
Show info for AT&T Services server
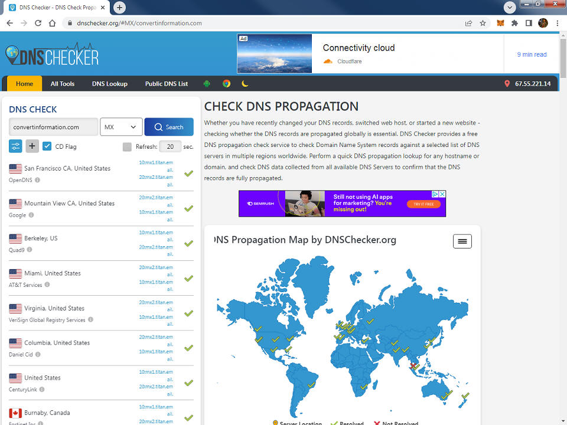coord(47,285)
